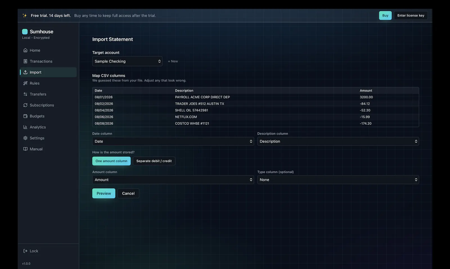Click the -174.20 amount value
450x269 pixels.
tap(366, 123)
